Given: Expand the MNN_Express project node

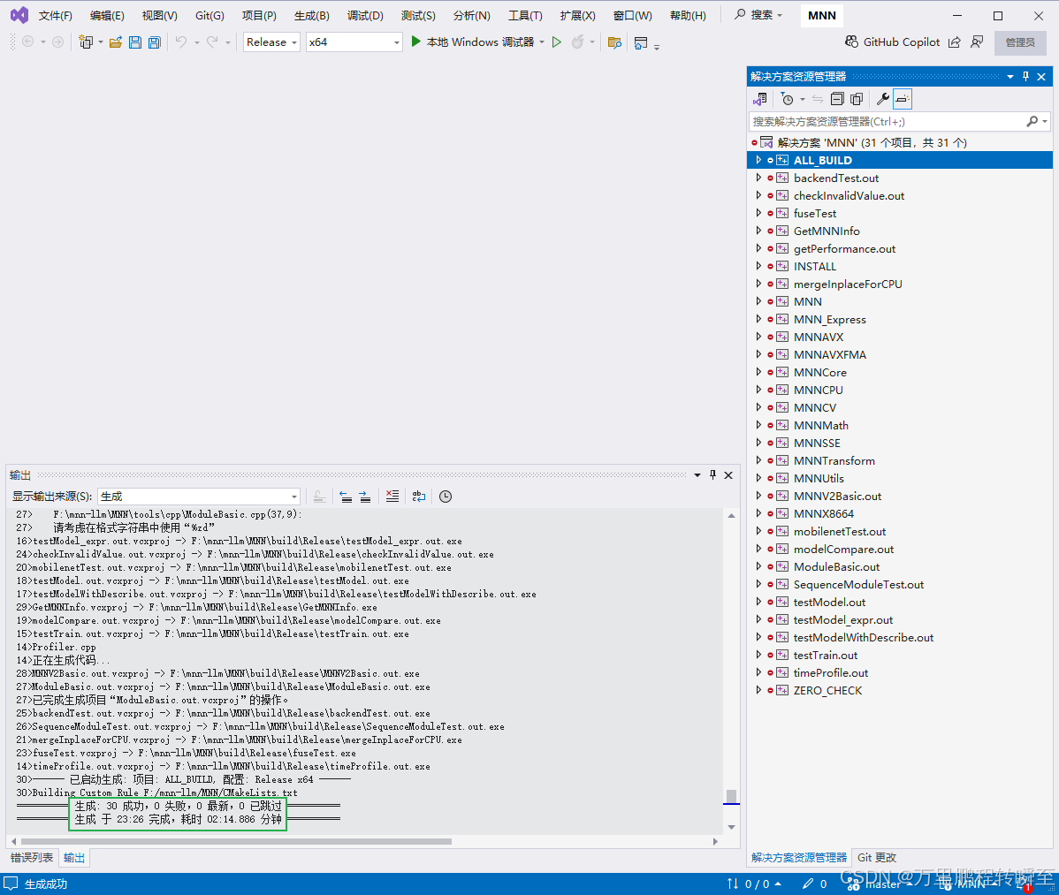Looking at the screenshot, I should click(x=758, y=319).
